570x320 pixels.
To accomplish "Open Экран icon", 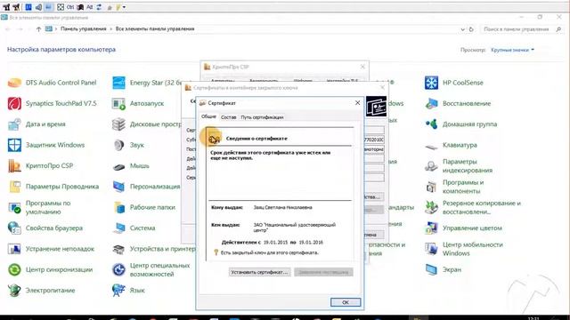I will (431, 269).
